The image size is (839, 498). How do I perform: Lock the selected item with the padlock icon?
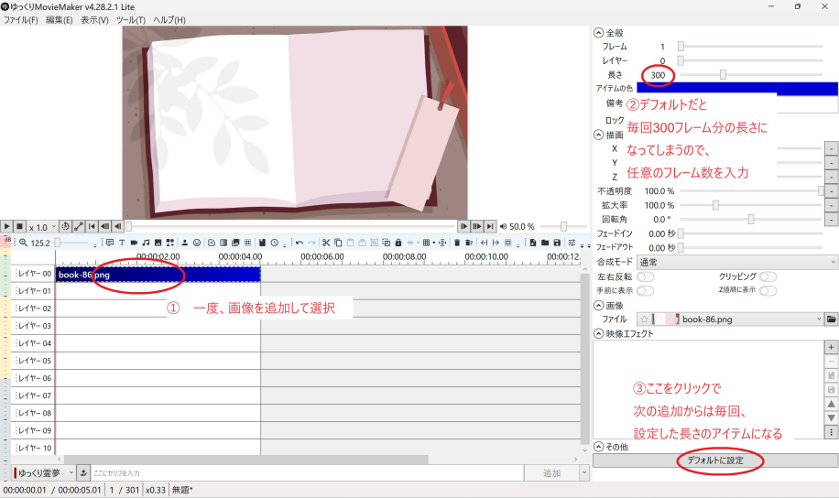(398, 243)
